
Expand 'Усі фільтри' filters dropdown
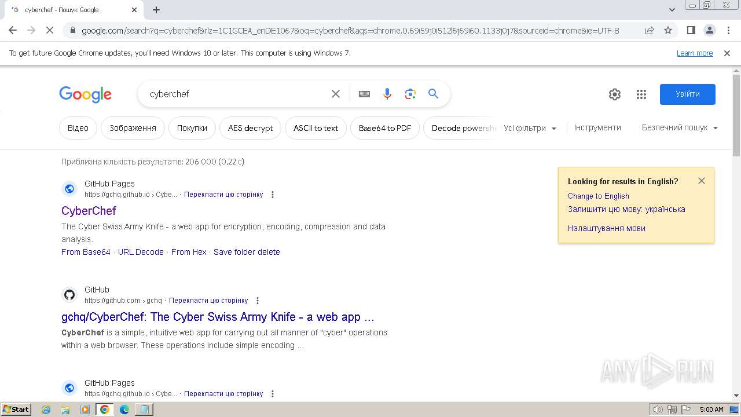click(530, 128)
